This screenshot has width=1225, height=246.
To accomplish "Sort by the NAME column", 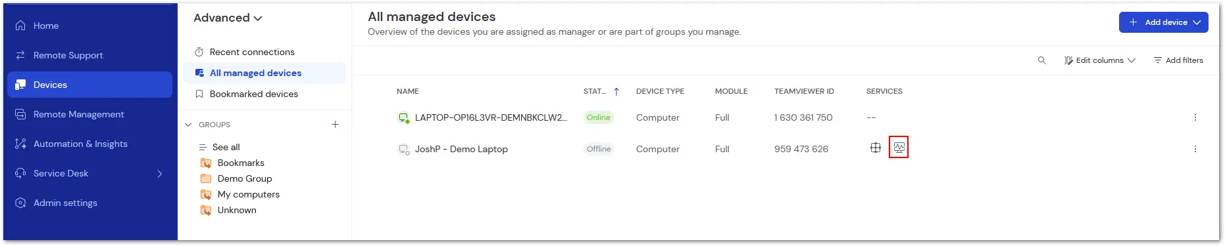I will pyautogui.click(x=408, y=91).
